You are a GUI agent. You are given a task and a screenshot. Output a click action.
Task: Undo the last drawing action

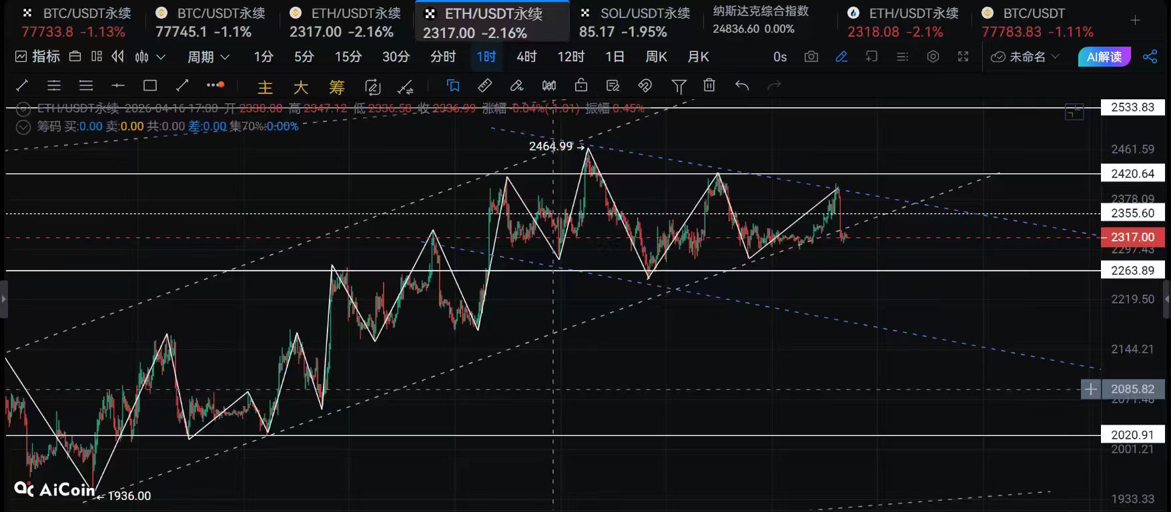pyautogui.click(x=742, y=85)
